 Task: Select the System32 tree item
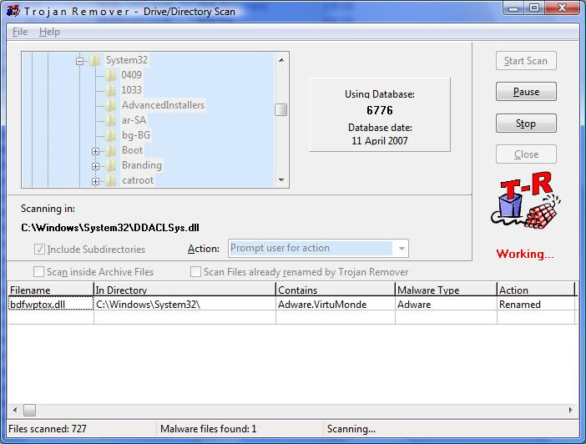pyautogui.click(x=127, y=60)
